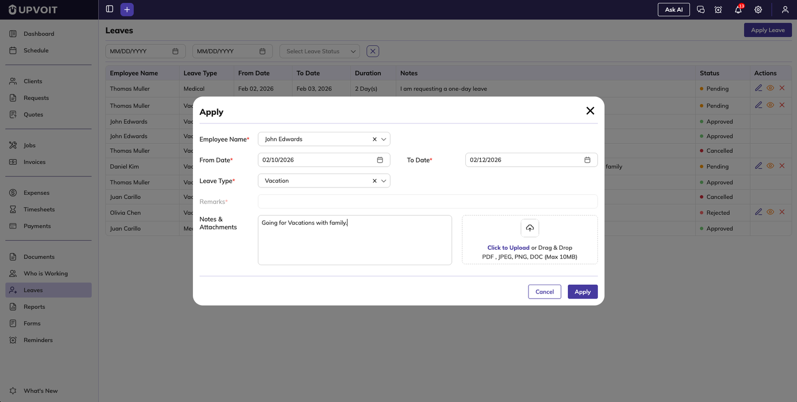Open the chat messages icon
797x402 pixels.
(700, 9)
